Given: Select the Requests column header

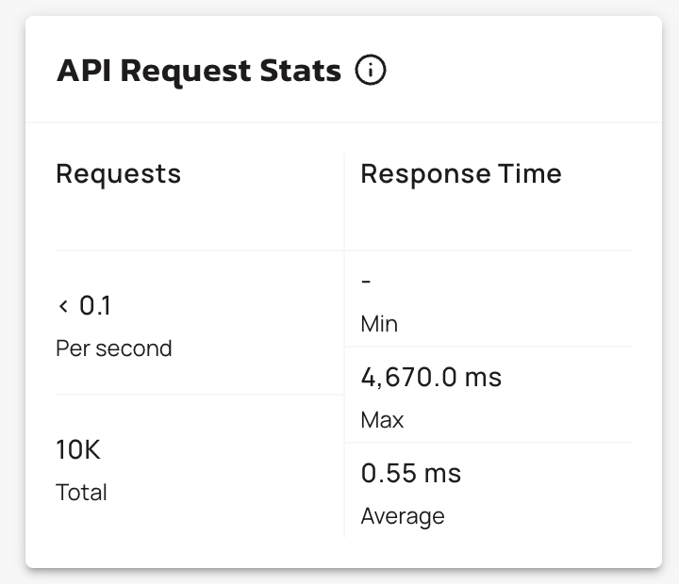Looking at the screenshot, I should pos(118,173).
